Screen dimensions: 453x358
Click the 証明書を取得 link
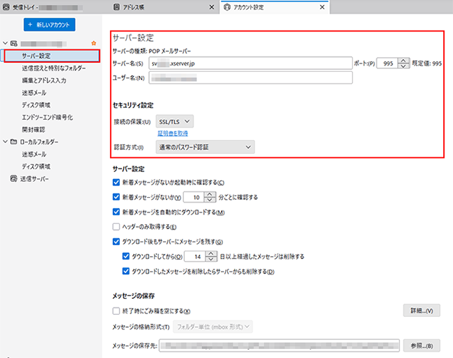click(173, 133)
